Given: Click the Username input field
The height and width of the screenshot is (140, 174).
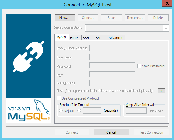Looking at the screenshot, I should click(127, 57).
